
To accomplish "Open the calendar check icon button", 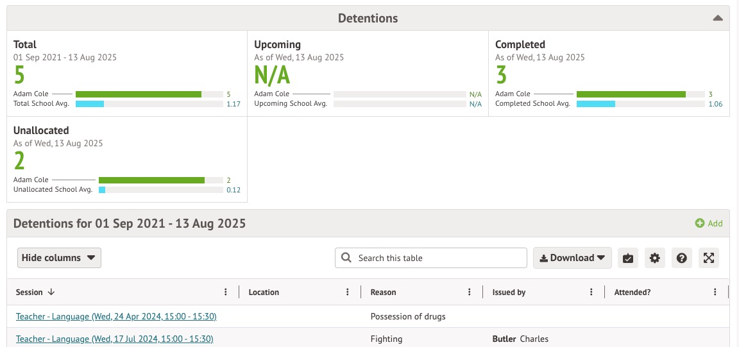I will 628,258.
